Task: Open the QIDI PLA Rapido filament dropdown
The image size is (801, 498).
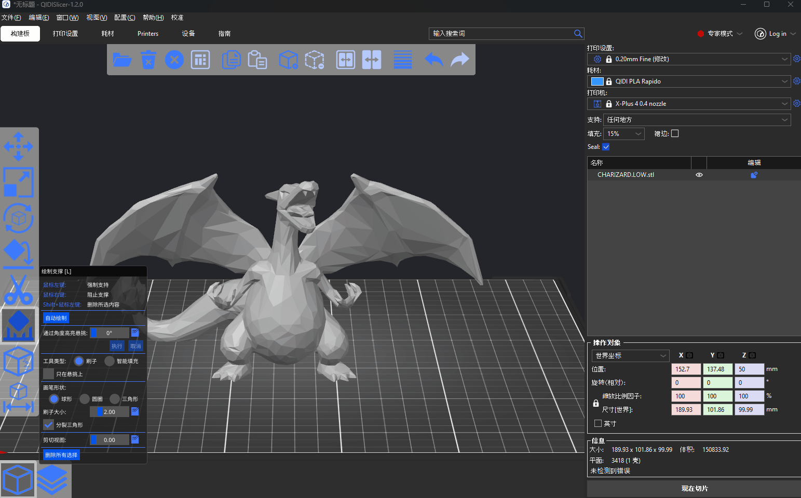Action: point(689,81)
